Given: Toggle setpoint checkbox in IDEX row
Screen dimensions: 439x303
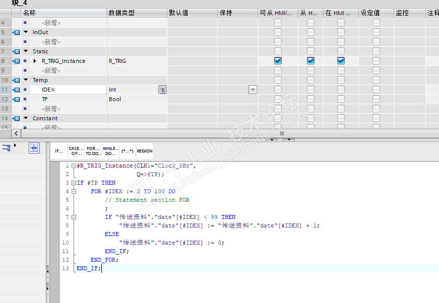Looking at the screenshot, I should pyautogui.click(x=377, y=90).
